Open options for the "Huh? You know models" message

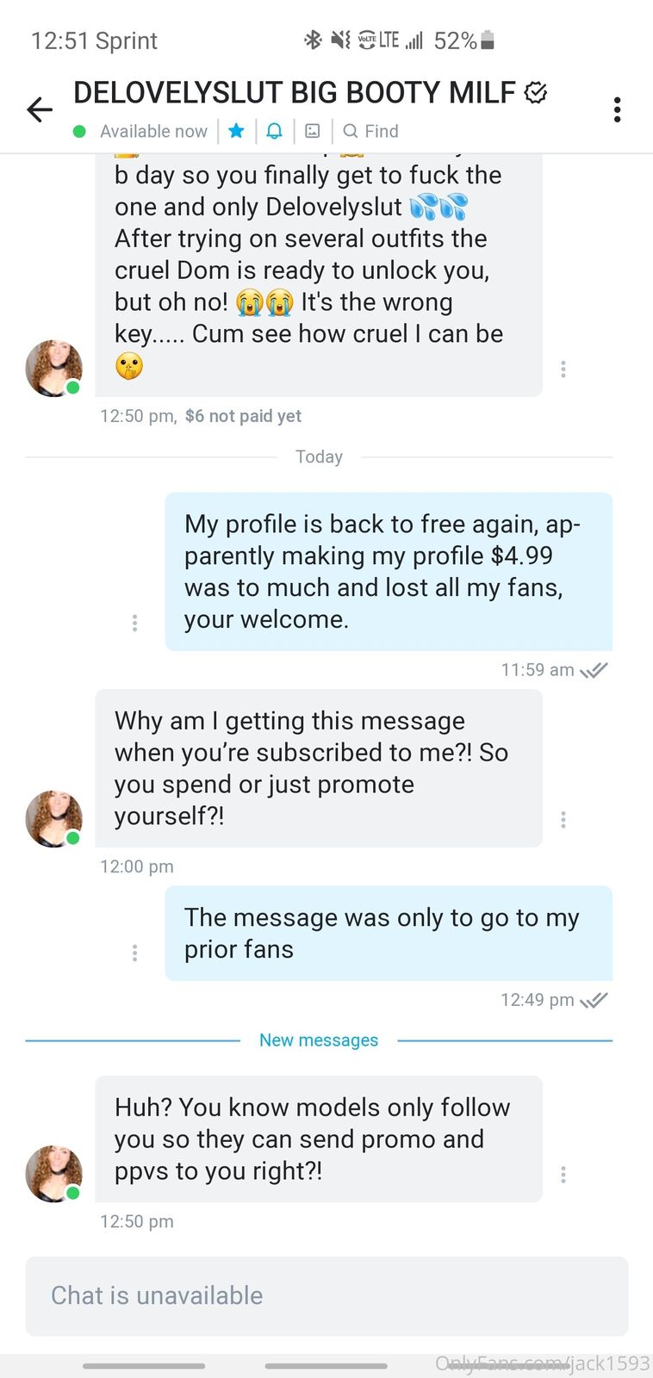click(x=563, y=1175)
